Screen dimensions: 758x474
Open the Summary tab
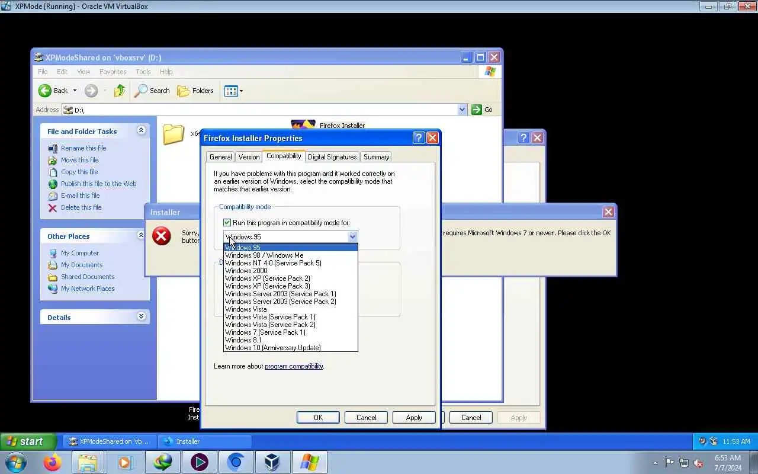click(376, 157)
